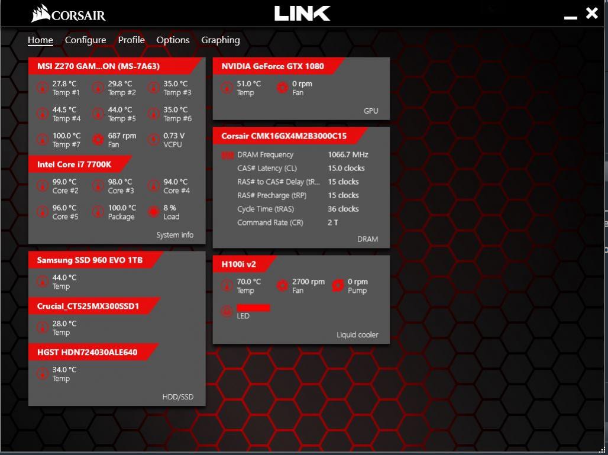Click the Temp #7 100.0 °C reading
Viewport: 608px width, 455px height.
(66, 136)
